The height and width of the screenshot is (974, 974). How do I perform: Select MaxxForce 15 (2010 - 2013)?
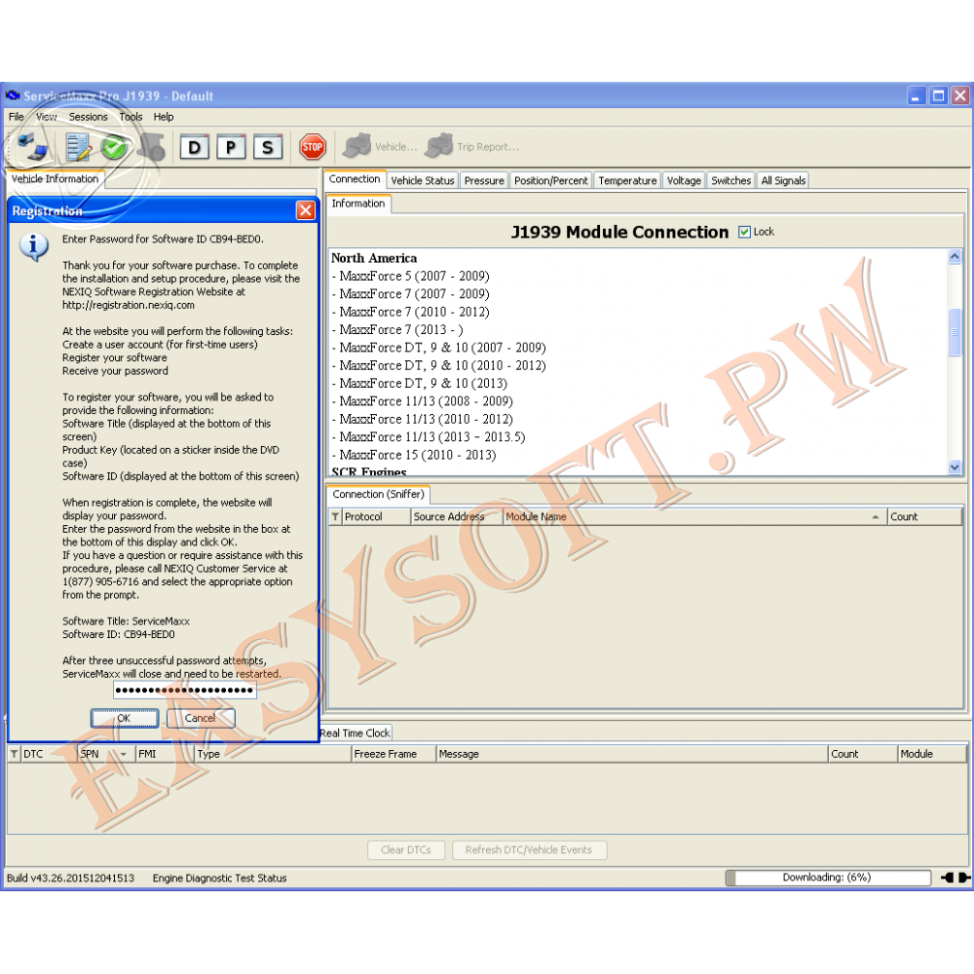(x=414, y=455)
